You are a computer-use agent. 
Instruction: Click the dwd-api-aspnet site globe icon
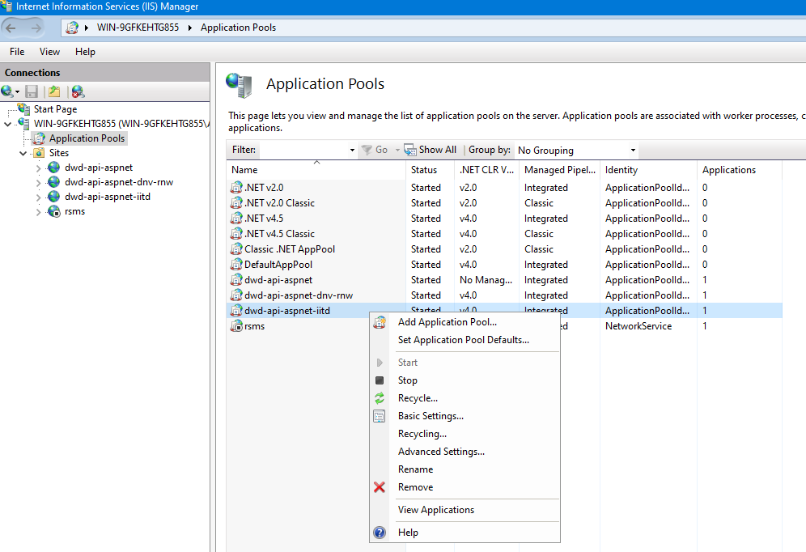(54, 168)
